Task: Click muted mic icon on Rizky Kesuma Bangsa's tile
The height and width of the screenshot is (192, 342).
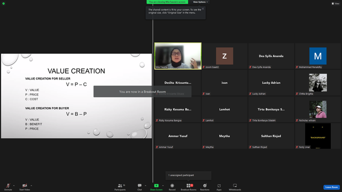Action: point(157,121)
